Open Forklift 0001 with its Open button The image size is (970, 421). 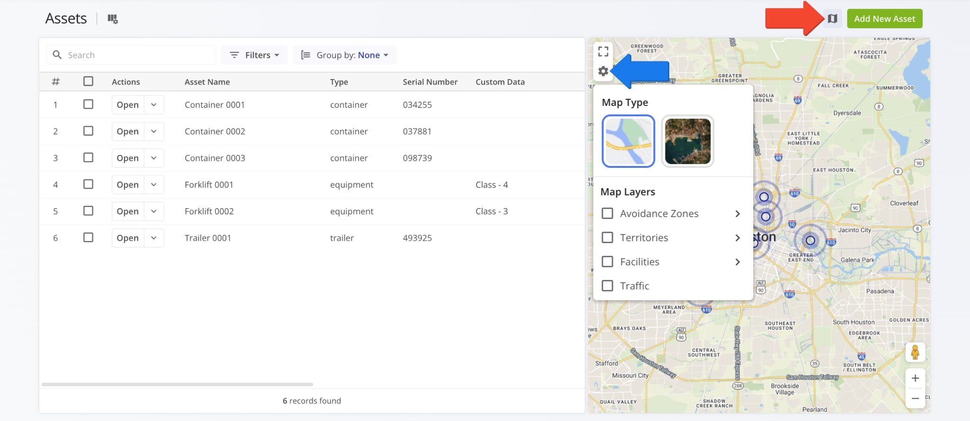click(127, 184)
